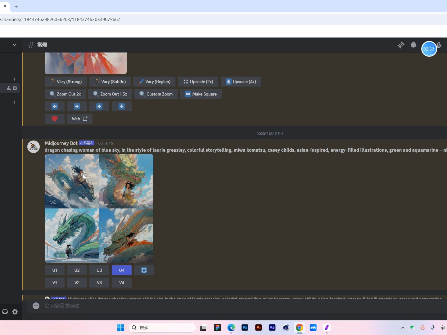Open Microsoft Edge from taskbar
Image resolution: width=447 pixels, height=335 pixels.
231,328
